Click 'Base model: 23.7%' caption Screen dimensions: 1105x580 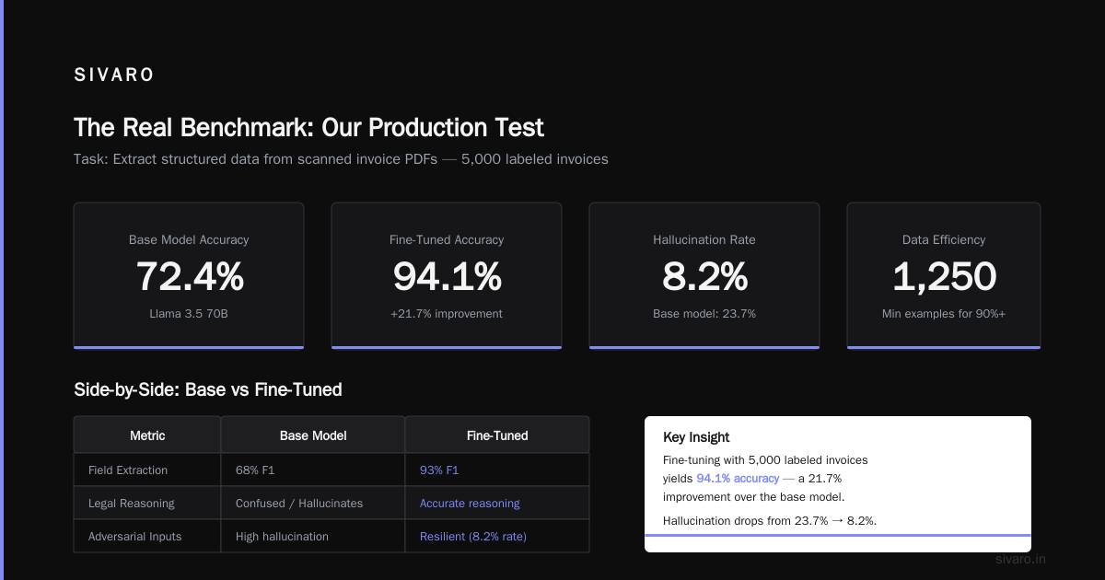(704, 314)
